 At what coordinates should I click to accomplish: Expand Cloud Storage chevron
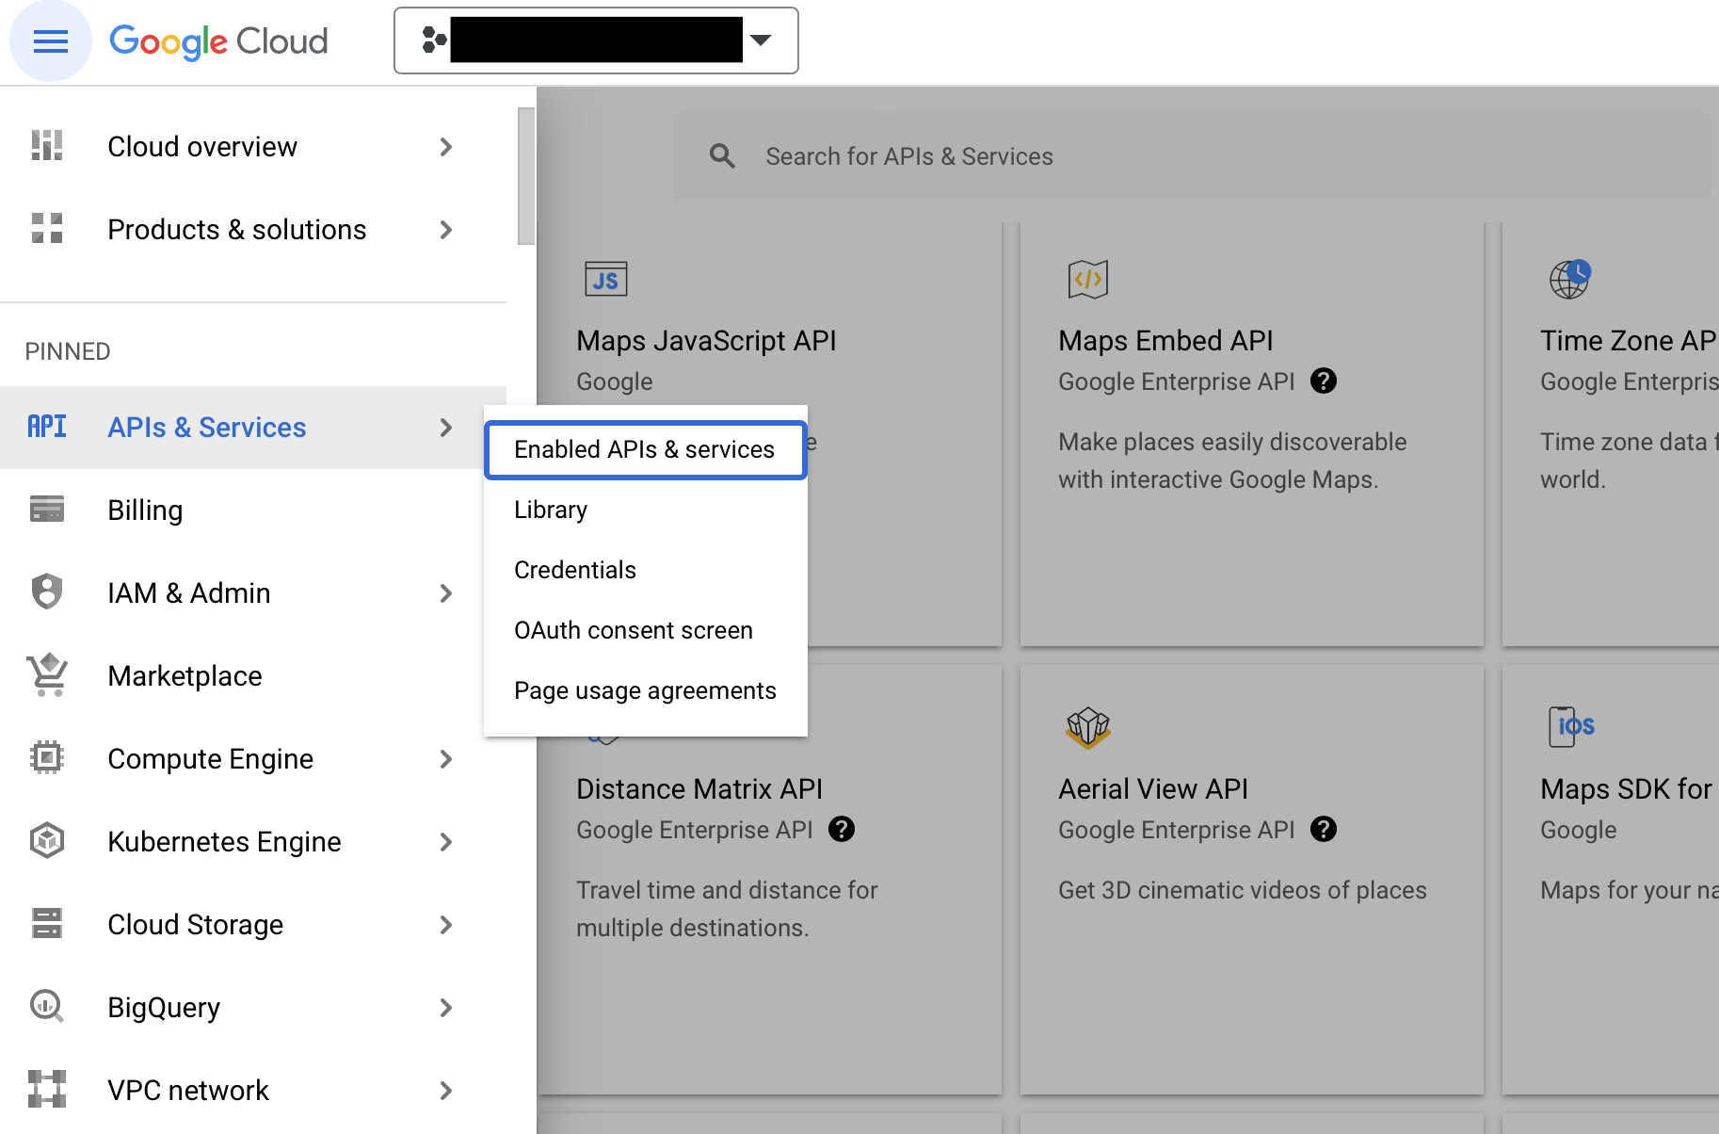446,925
